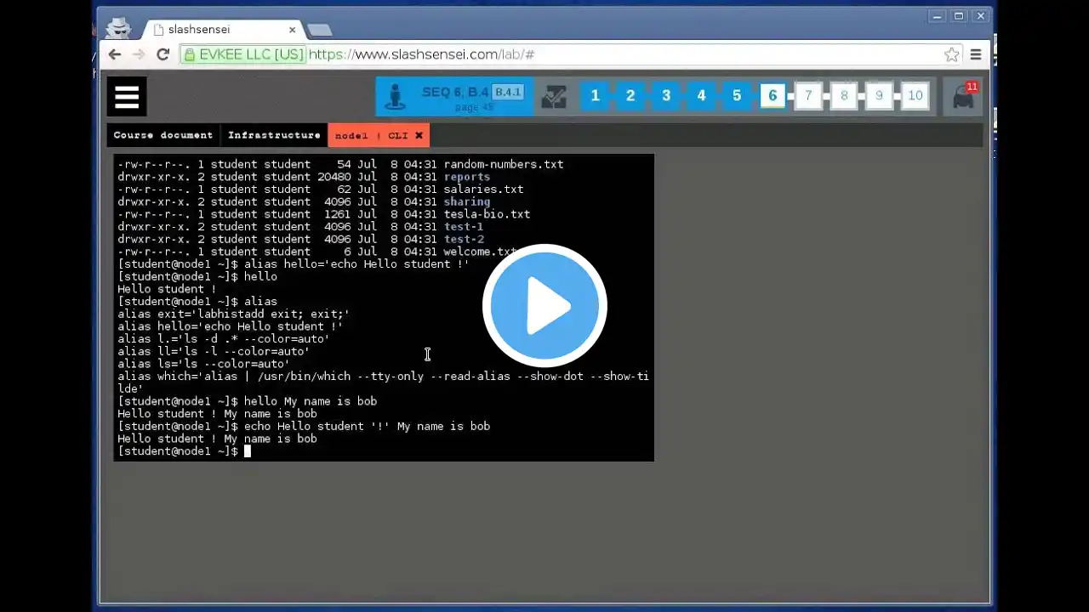This screenshot has width=1089, height=612.
Task: Jump to step 1 in the sequence
Action: click(x=596, y=96)
